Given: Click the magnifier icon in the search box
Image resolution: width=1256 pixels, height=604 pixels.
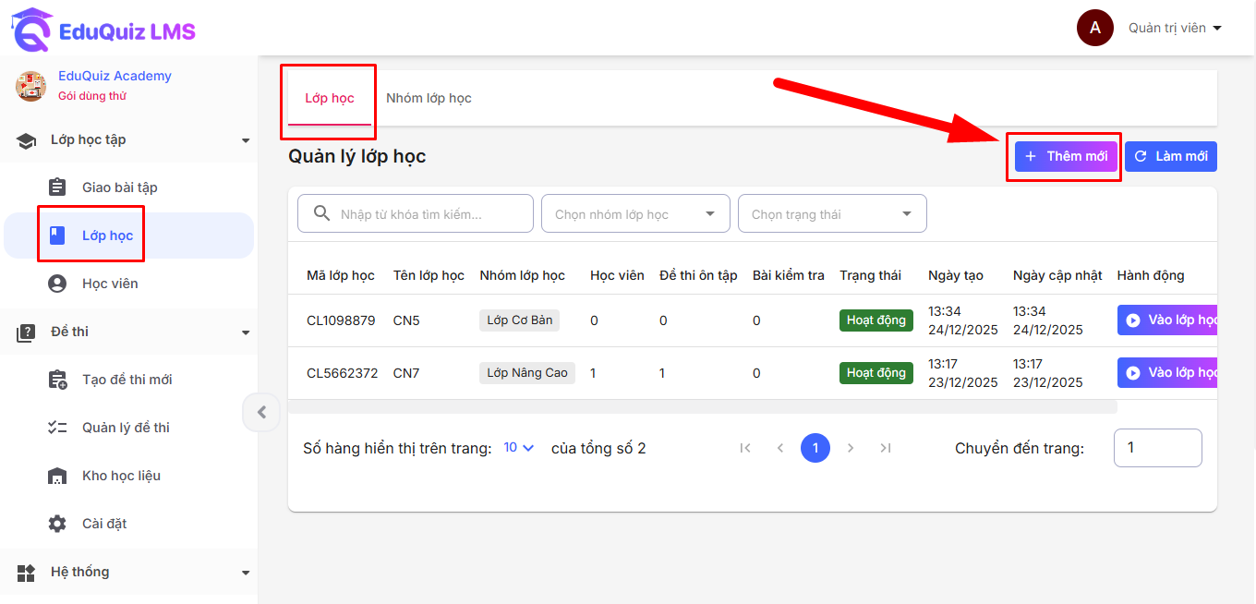Looking at the screenshot, I should click(x=322, y=213).
